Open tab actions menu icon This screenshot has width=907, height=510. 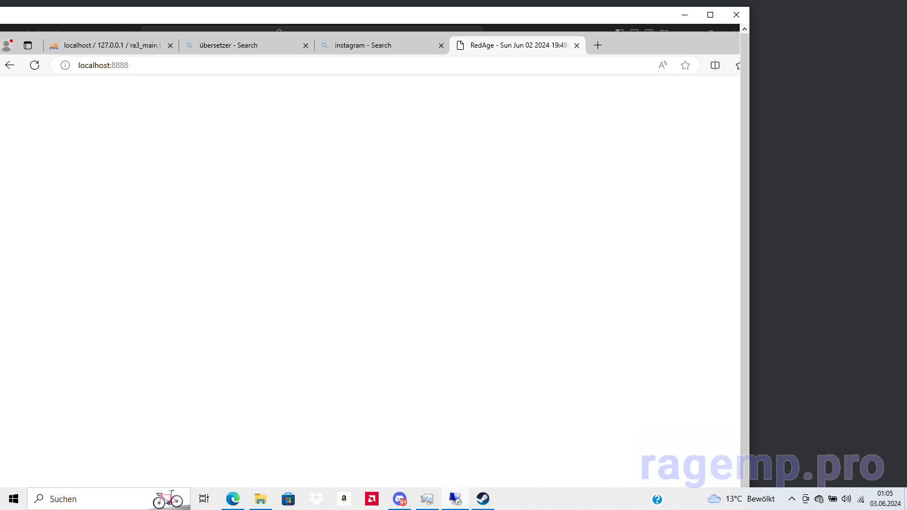[28, 45]
